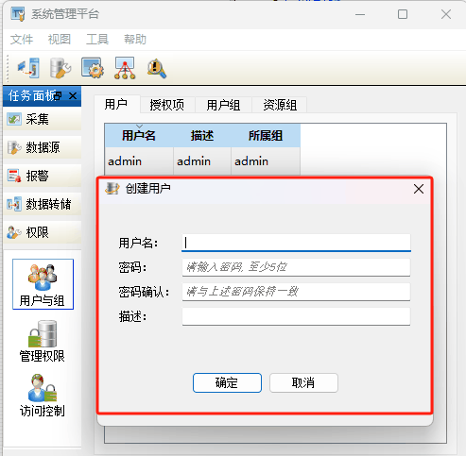The image size is (466, 456).
Task: Open the data source wrench toolbar icon
Action: pos(60,67)
